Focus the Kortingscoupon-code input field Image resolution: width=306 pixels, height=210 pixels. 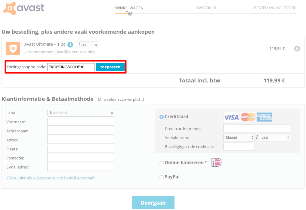click(71, 67)
